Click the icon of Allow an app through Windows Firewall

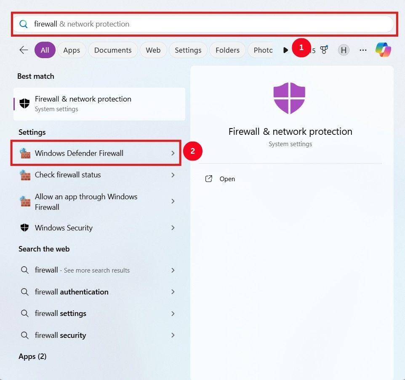[x=25, y=201]
